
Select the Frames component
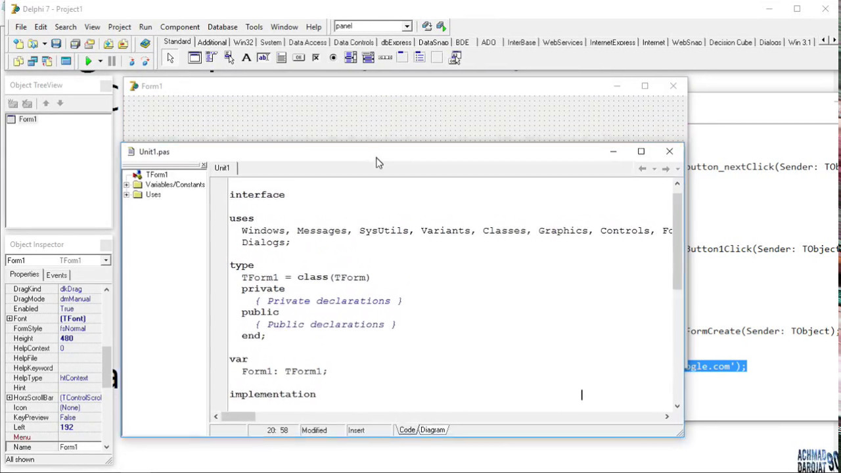194,58
